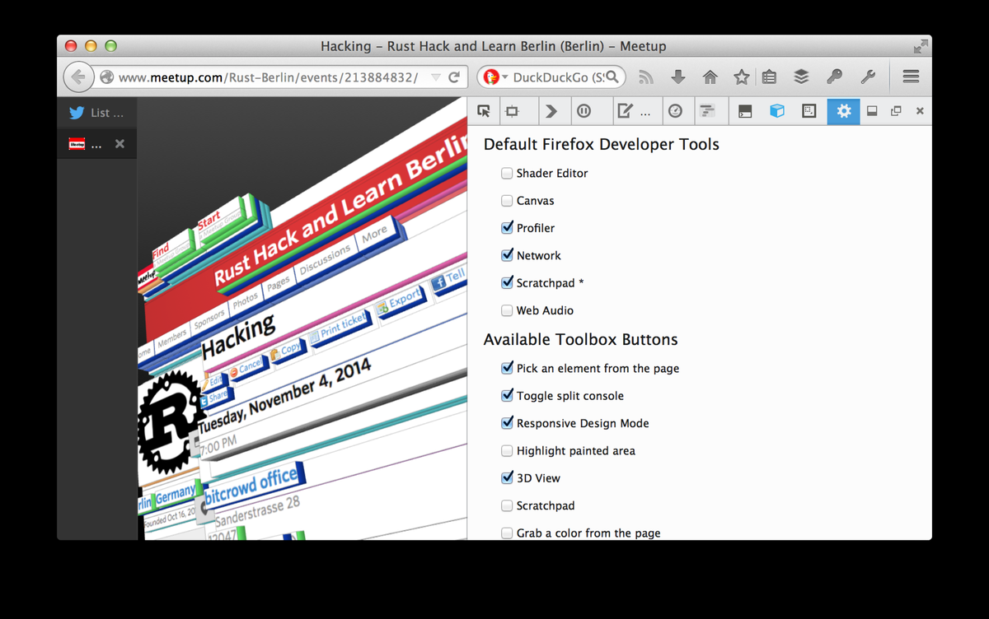Click the bitcrowd office link
This screenshot has width=989, height=619.
click(x=252, y=484)
